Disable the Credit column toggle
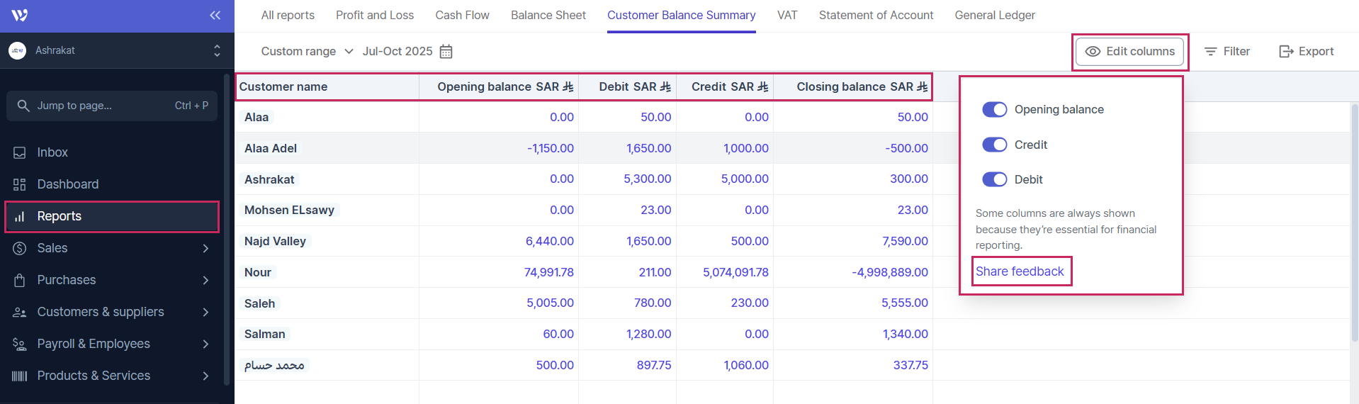The height and width of the screenshot is (404, 1359). pos(994,145)
